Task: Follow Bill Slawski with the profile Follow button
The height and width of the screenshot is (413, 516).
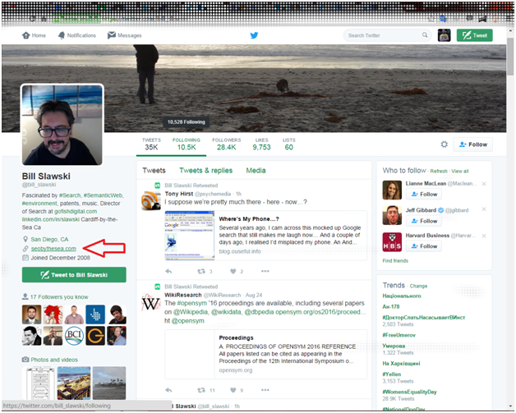Action: pos(473,145)
